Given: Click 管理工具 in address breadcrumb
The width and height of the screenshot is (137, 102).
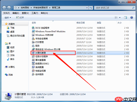Looking at the screenshot, I should click(56, 8).
